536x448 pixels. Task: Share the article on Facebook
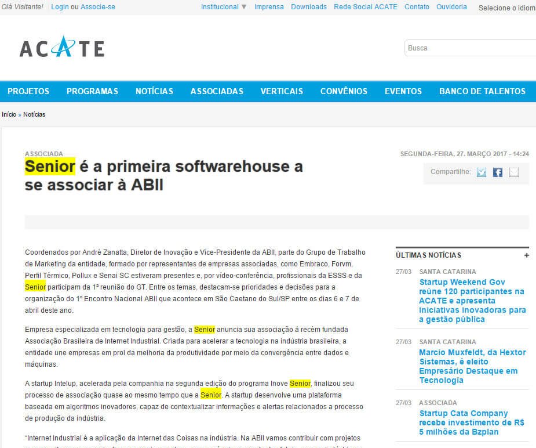pyautogui.click(x=498, y=172)
